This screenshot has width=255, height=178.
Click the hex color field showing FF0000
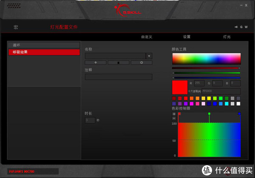click(221, 91)
